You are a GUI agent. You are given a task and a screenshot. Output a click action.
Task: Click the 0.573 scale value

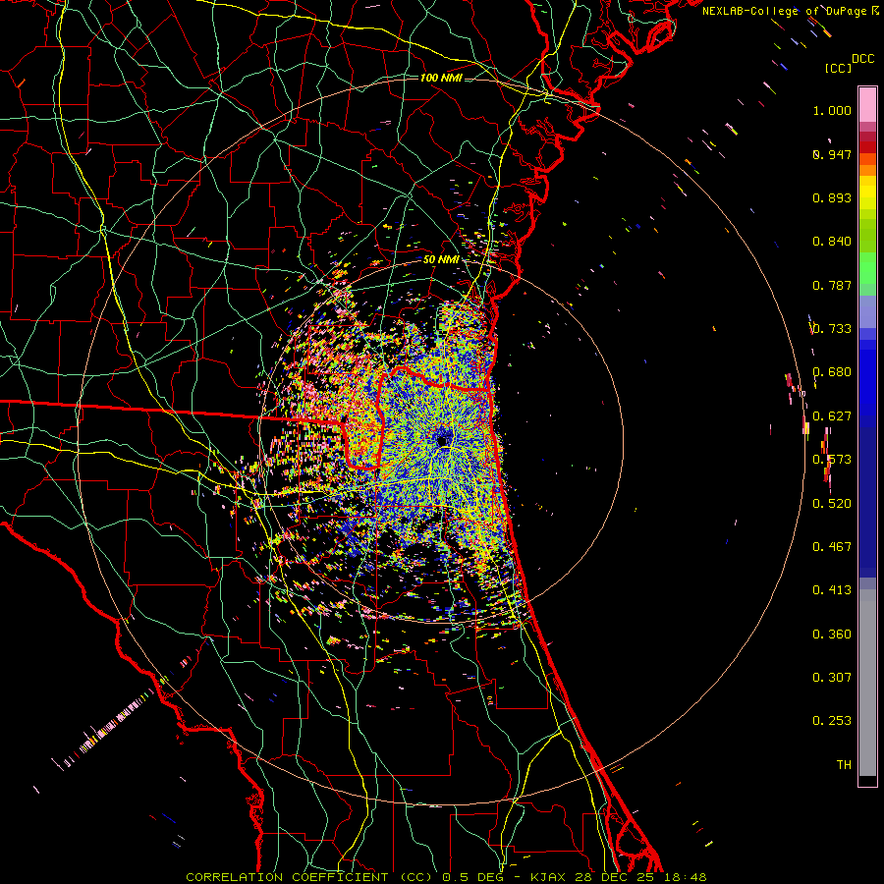(x=832, y=460)
